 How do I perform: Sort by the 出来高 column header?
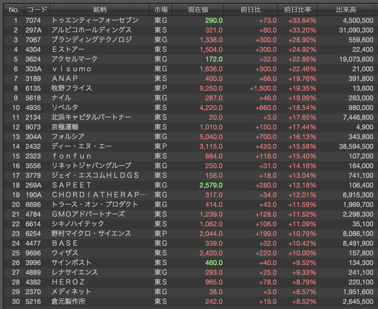click(346, 10)
